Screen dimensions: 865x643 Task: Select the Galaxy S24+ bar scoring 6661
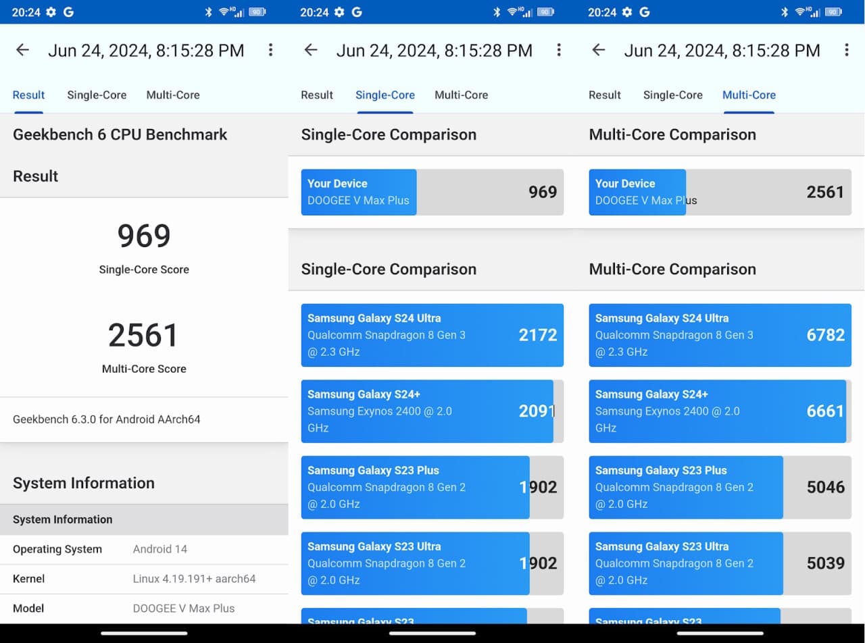(720, 411)
